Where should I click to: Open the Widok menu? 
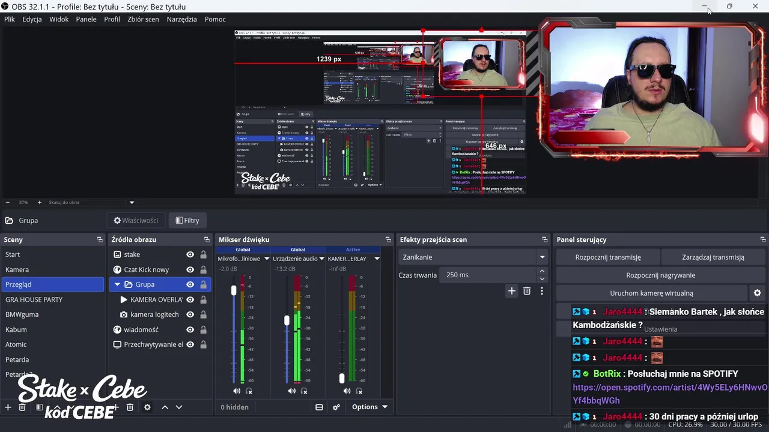tap(59, 19)
